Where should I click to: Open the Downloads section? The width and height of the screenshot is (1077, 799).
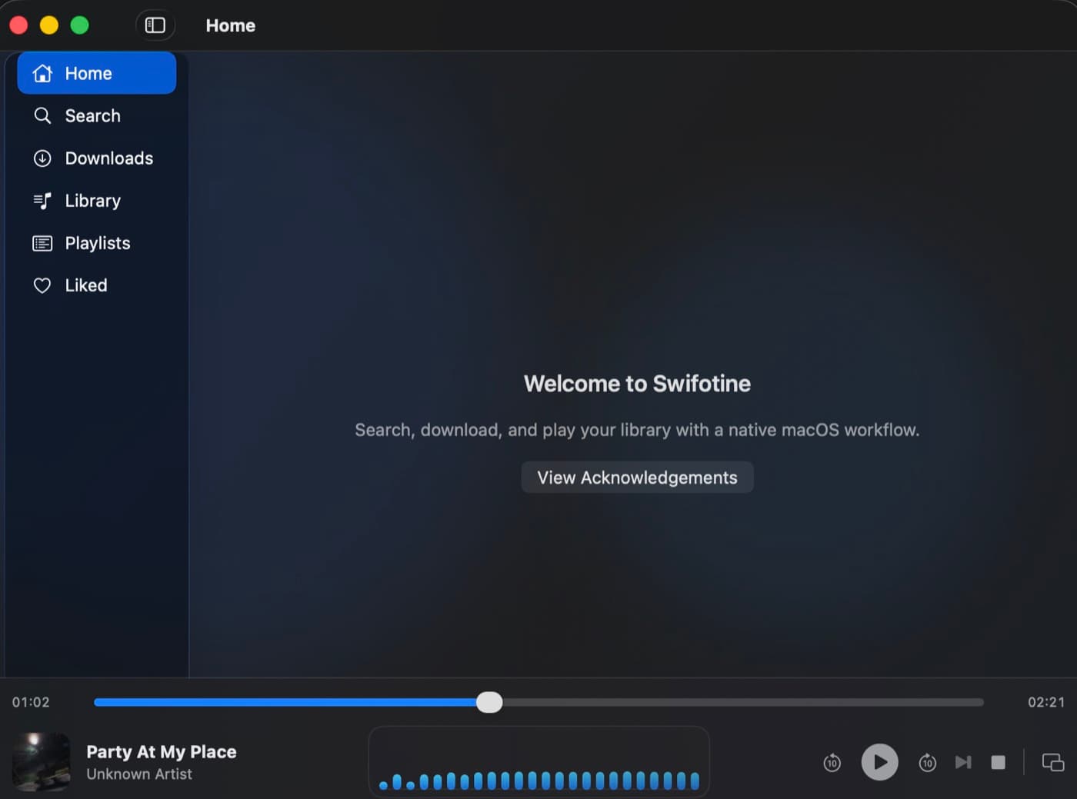(108, 158)
